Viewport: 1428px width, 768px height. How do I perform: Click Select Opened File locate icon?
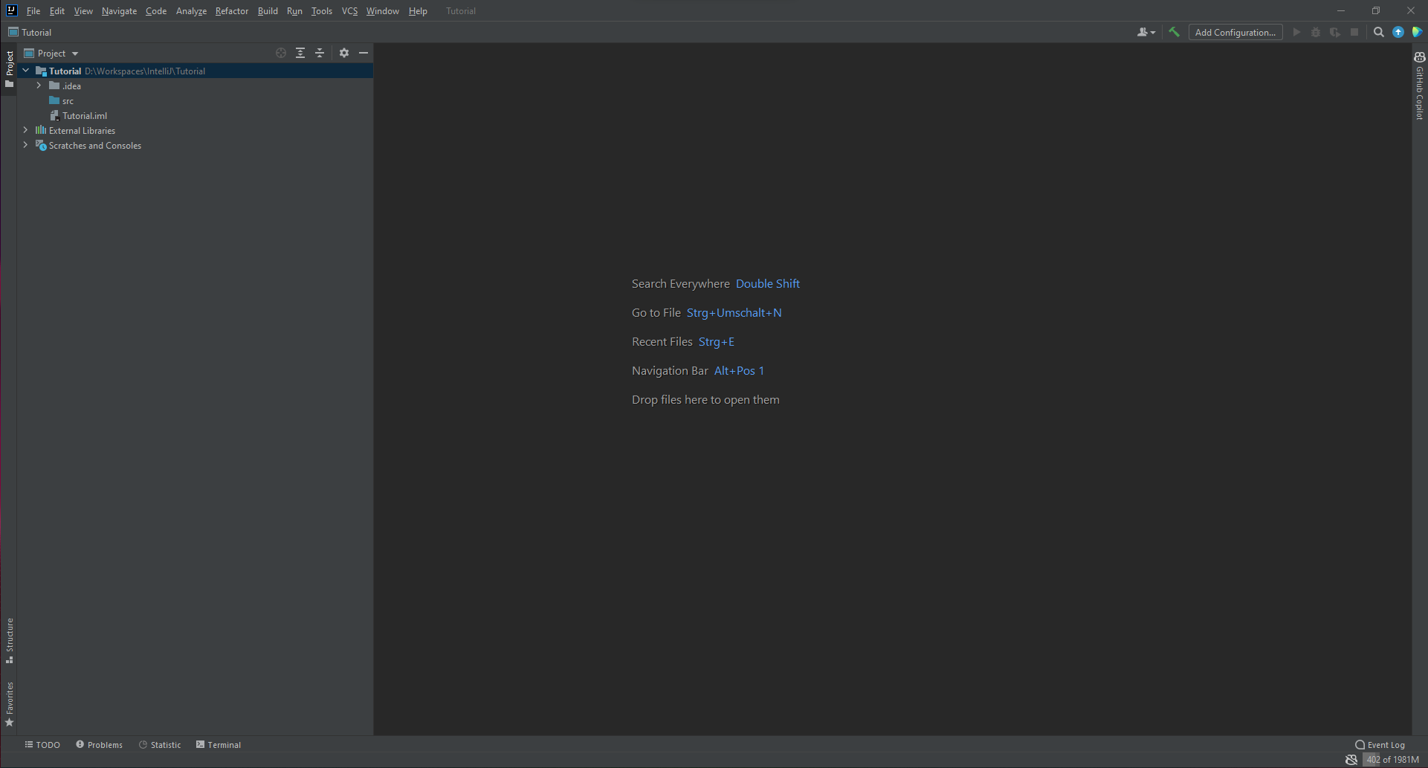[281, 53]
